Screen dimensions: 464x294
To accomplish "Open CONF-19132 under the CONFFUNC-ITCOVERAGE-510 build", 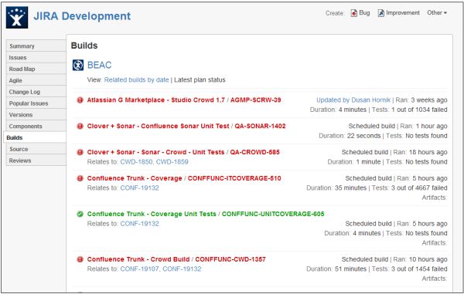I will [139, 188].
